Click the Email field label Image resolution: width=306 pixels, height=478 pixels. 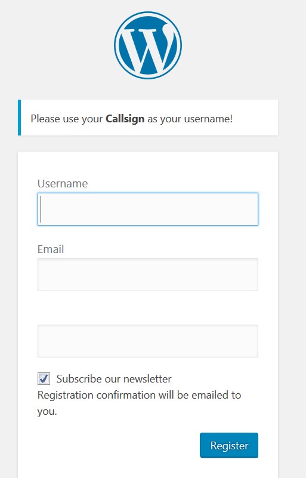(51, 249)
